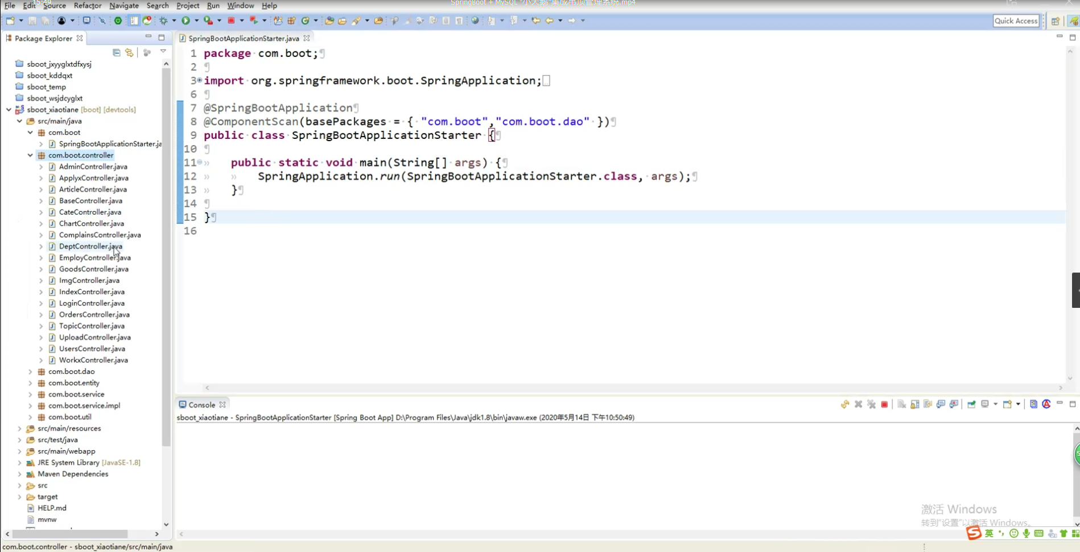Toggle Show Whitespace Characters in toolbar
The height and width of the screenshot is (552, 1080).
(x=459, y=20)
